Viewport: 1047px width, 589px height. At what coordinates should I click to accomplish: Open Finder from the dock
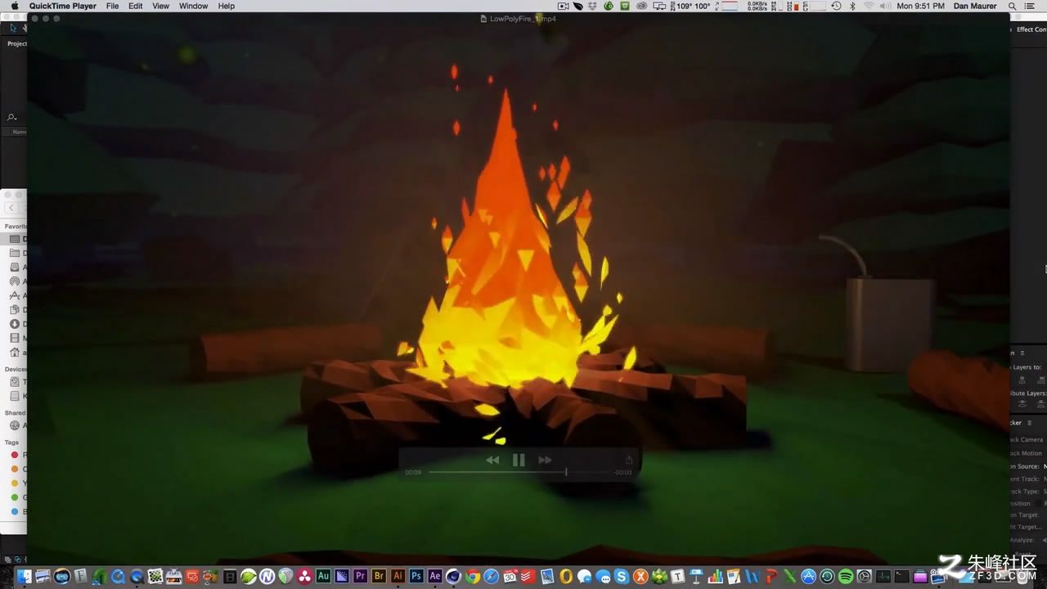pos(25,576)
